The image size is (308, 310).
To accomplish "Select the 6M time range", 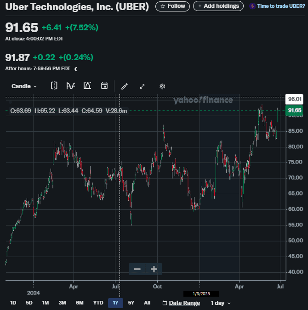I will (x=80, y=303).
